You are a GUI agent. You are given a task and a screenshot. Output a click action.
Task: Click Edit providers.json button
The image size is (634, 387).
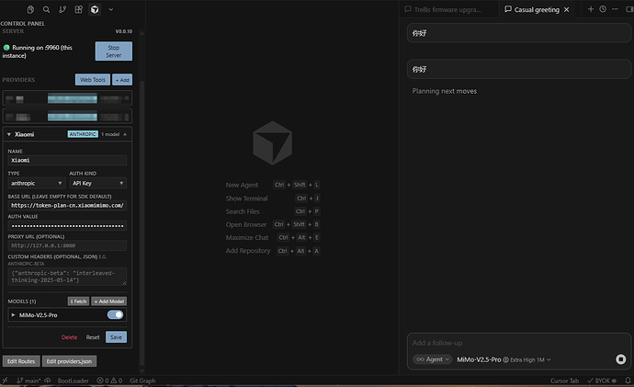tap(69, 361)
